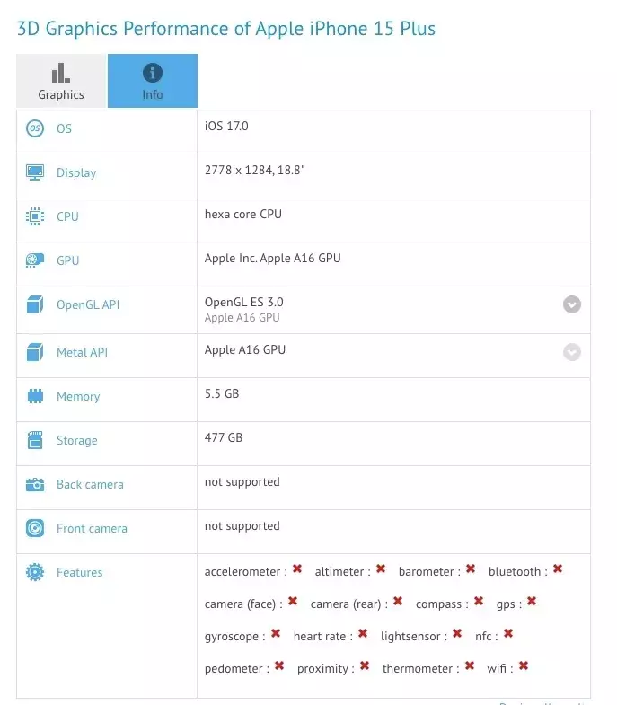
Task: Click the OS row icon
Action: 35,128
